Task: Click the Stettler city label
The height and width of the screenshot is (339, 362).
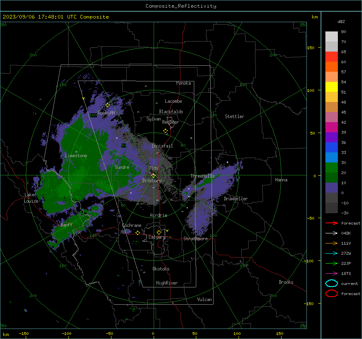Action: tap(234, 116)
